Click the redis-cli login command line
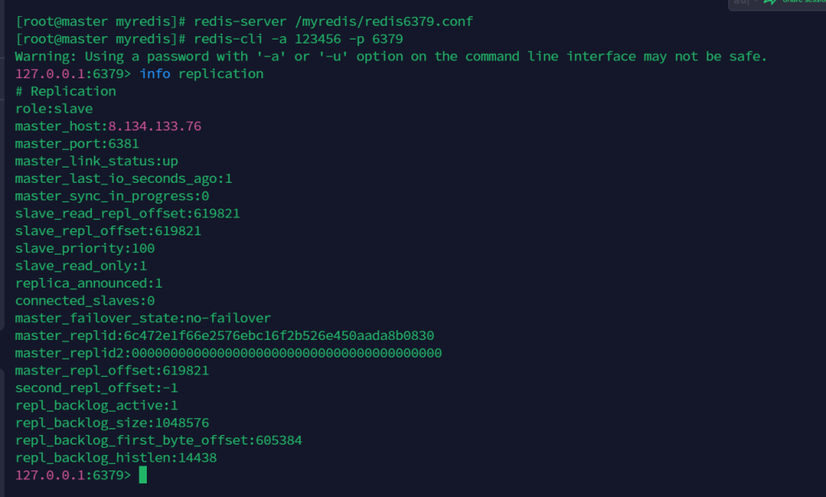 point(209,39)
